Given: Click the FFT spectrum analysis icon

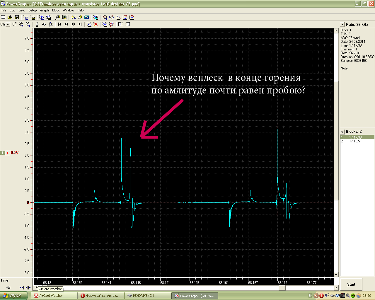Looking at the screenshot, I should tap(125, 17).
